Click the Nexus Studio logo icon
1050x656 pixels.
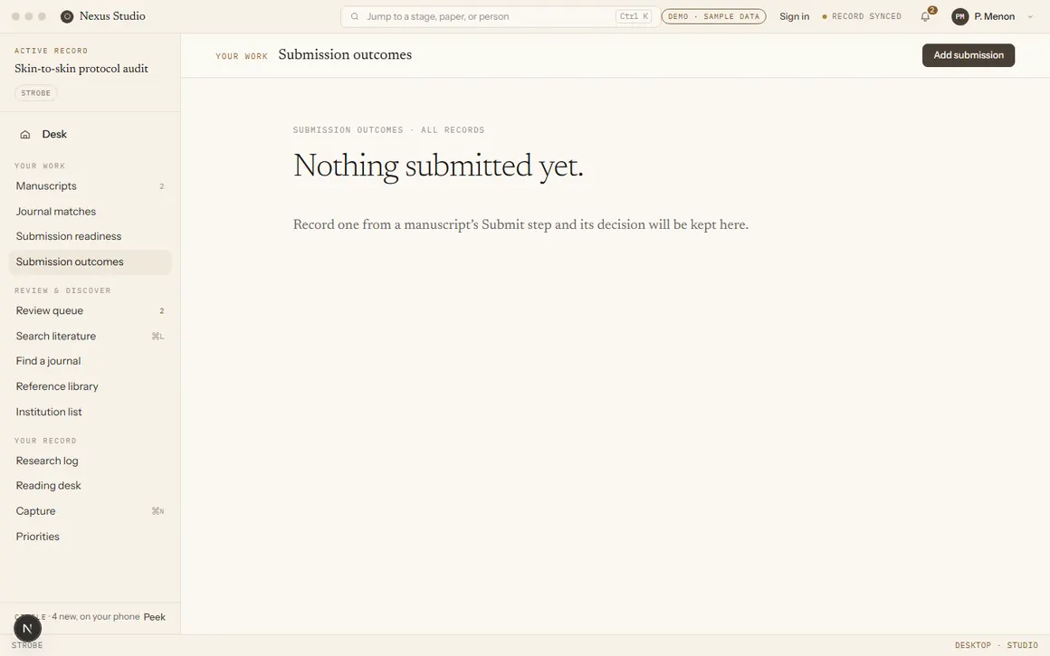click(x=67, y=16)
